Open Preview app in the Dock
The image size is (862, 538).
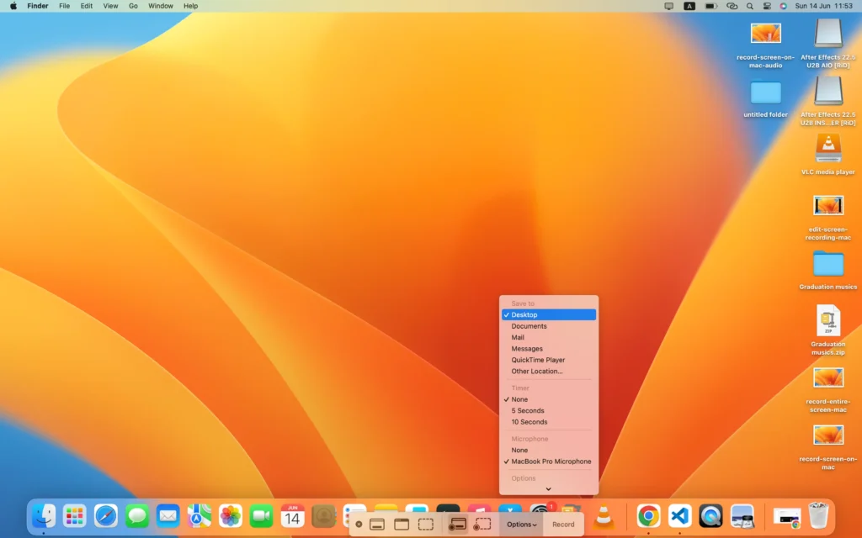pos(742,516)
